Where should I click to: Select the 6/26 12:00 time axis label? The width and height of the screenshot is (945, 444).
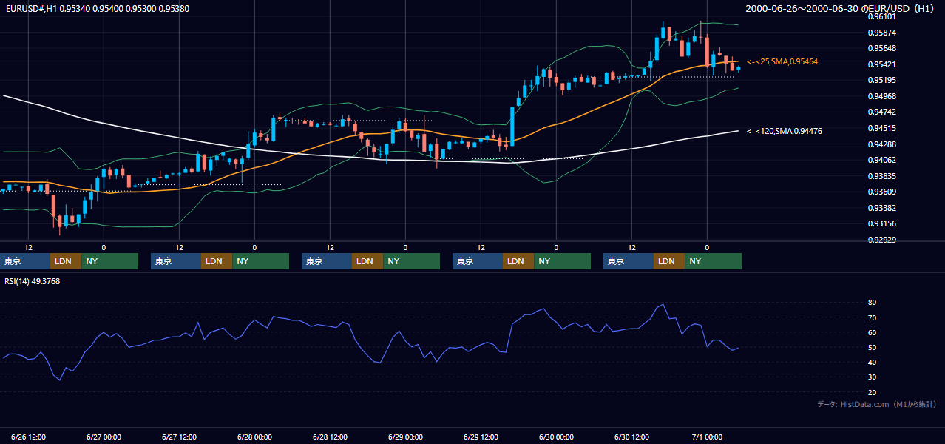[x=28, y=437]
